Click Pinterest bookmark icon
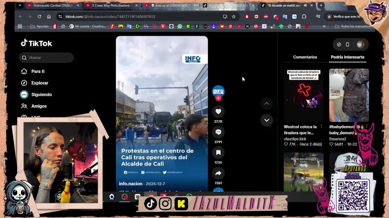This screenshot has height=218, width=389. (x=230, y=26)
